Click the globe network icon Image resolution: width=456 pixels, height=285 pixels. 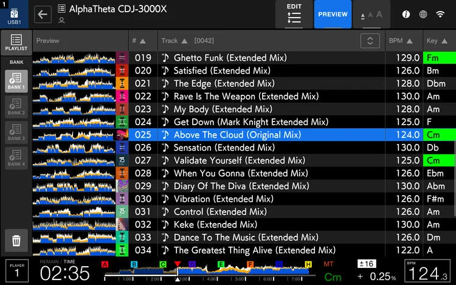point(423,14)
